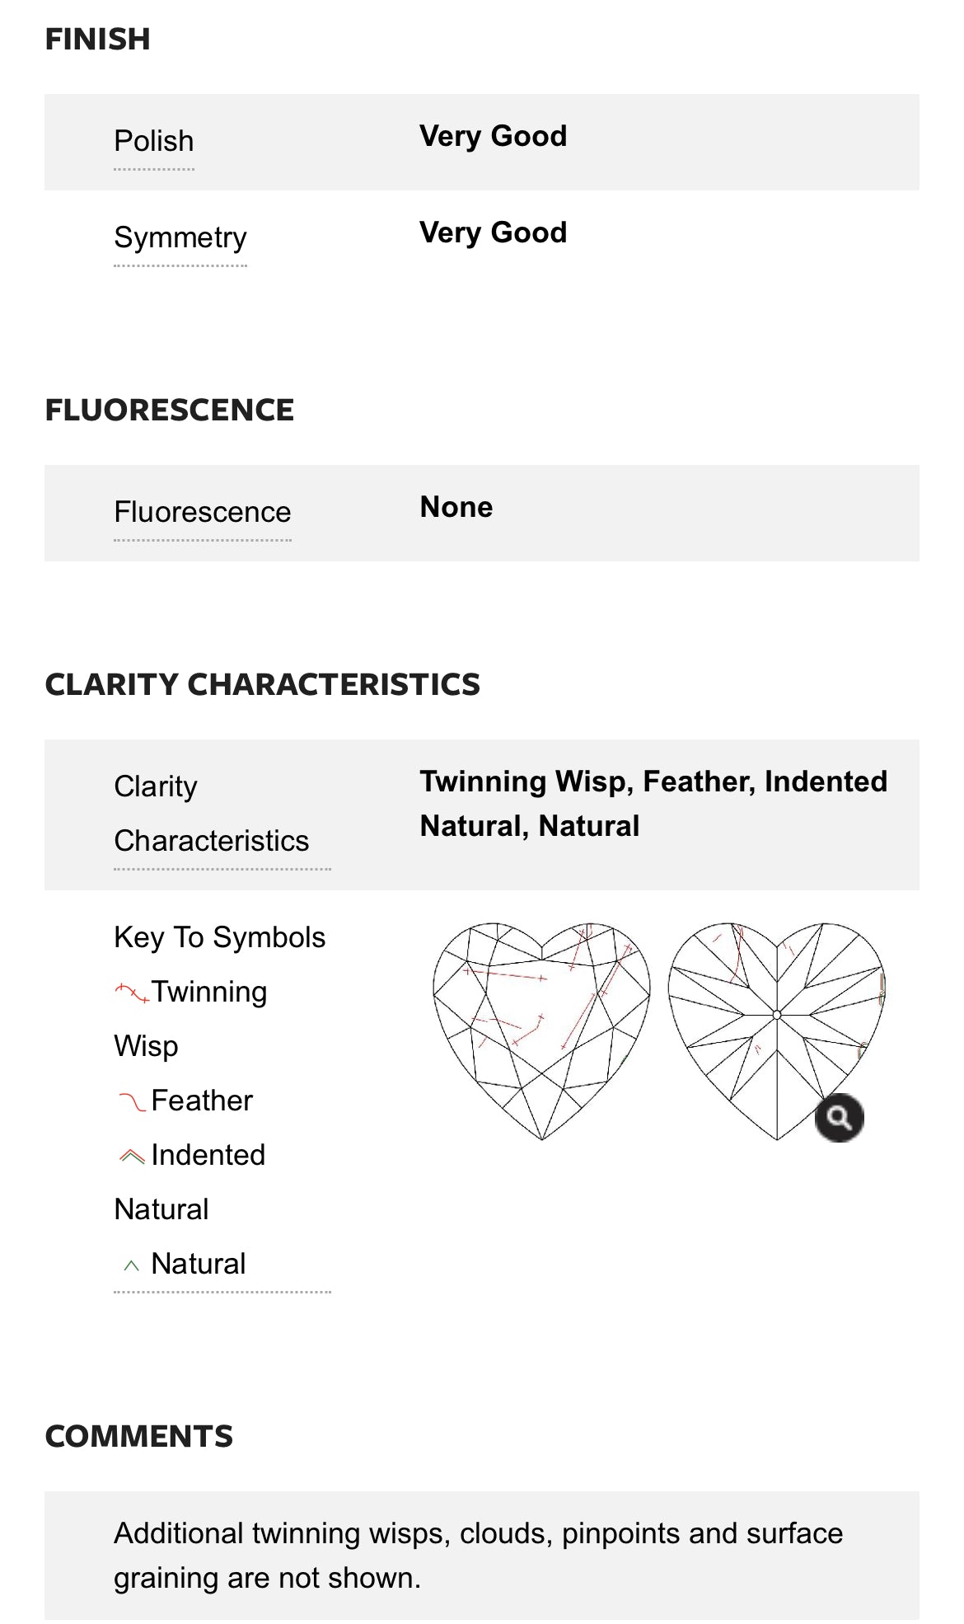The image size is (964, 1624).
Task: Click the Key To Symbols legend
Action: (218, 936)
